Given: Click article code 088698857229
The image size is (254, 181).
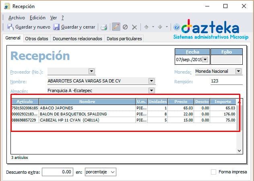Looking at the screenshot, I should [x=24, y=120].
